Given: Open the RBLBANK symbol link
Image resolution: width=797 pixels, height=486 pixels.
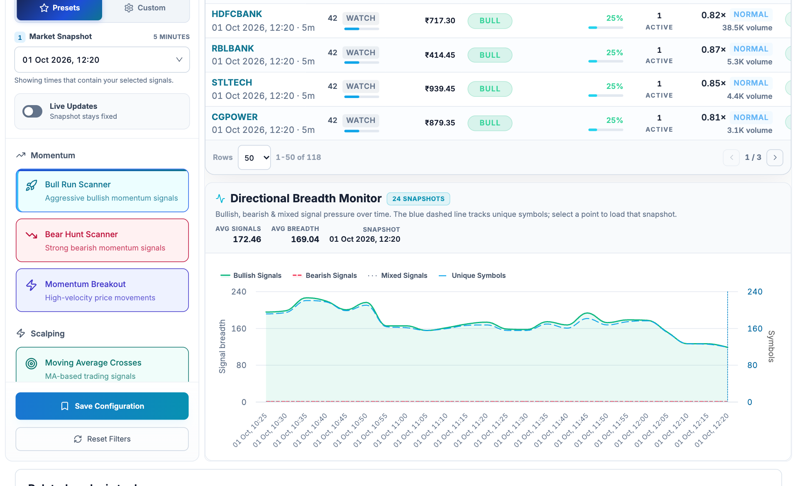Looking at the screenshot, I should pos(232,49).
